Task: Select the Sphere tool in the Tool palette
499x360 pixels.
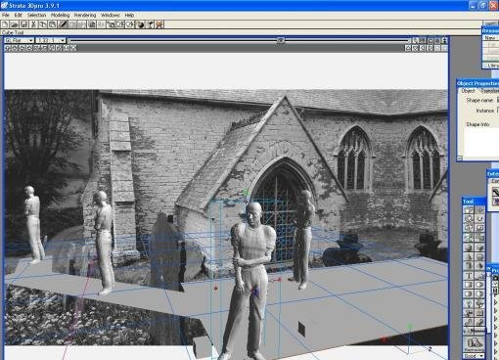Action: (x=469, y=247)
